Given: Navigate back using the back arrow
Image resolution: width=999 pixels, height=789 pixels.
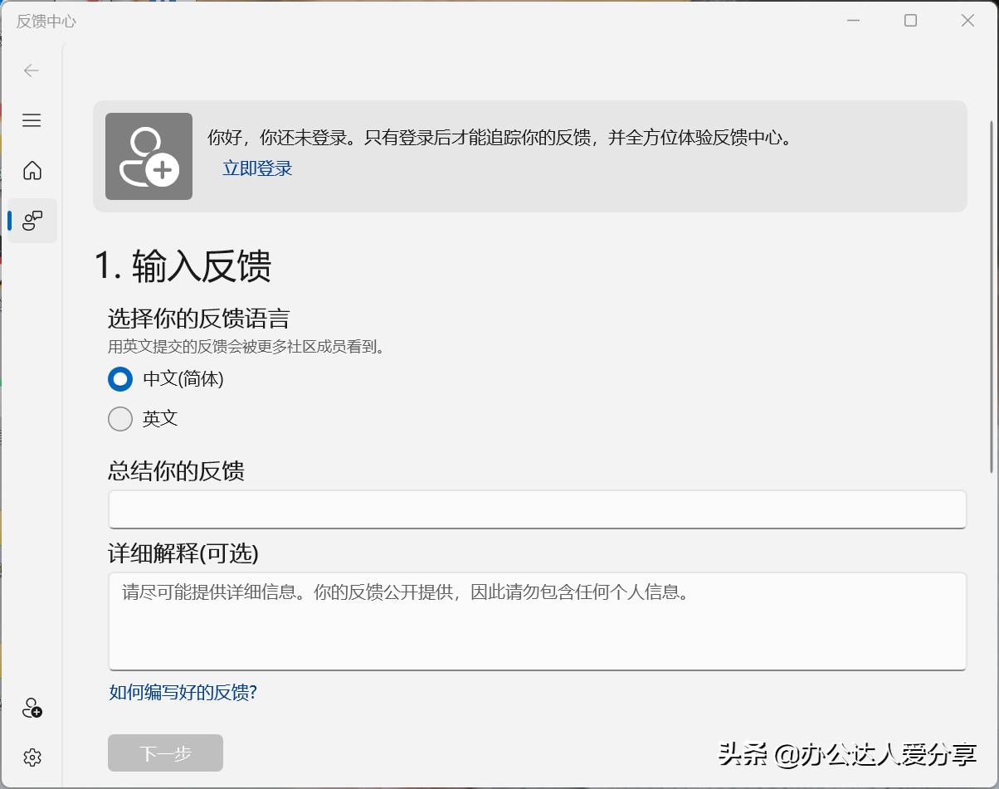Looking at the screenshot, I should coord(31,71).
